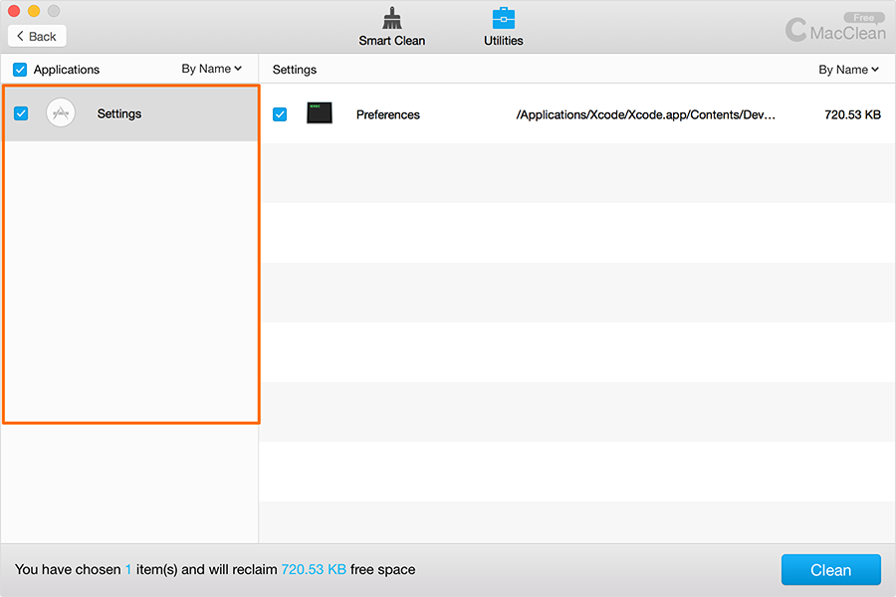Uncheck the Preferences row checkbox
896x597 pixels.
click(x=280, y=114)
